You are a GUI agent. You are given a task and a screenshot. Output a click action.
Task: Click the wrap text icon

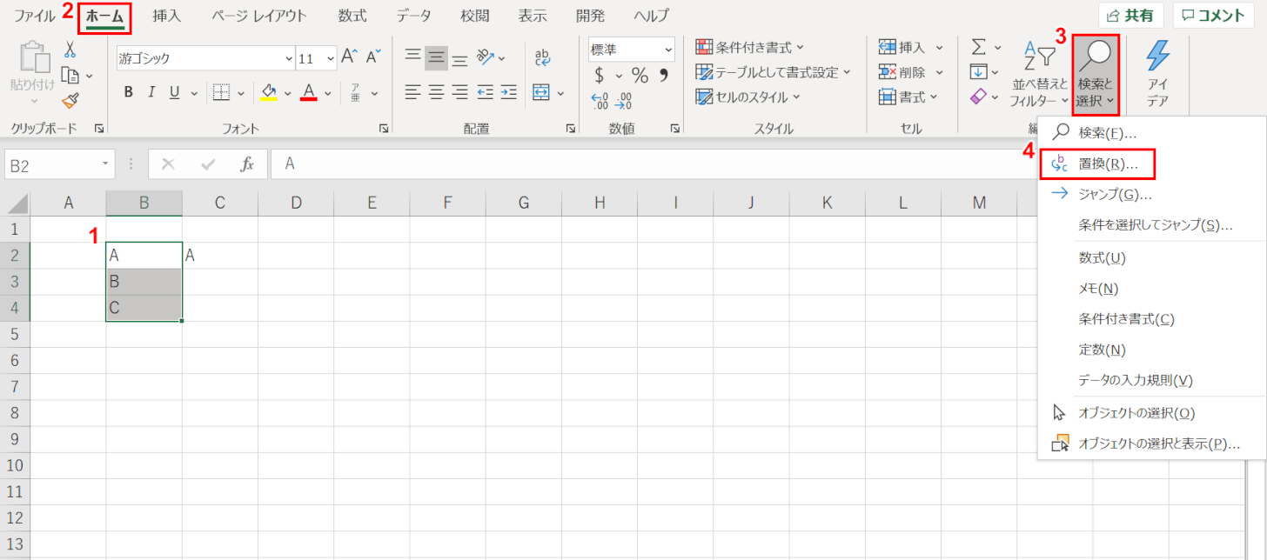[542, 57]
